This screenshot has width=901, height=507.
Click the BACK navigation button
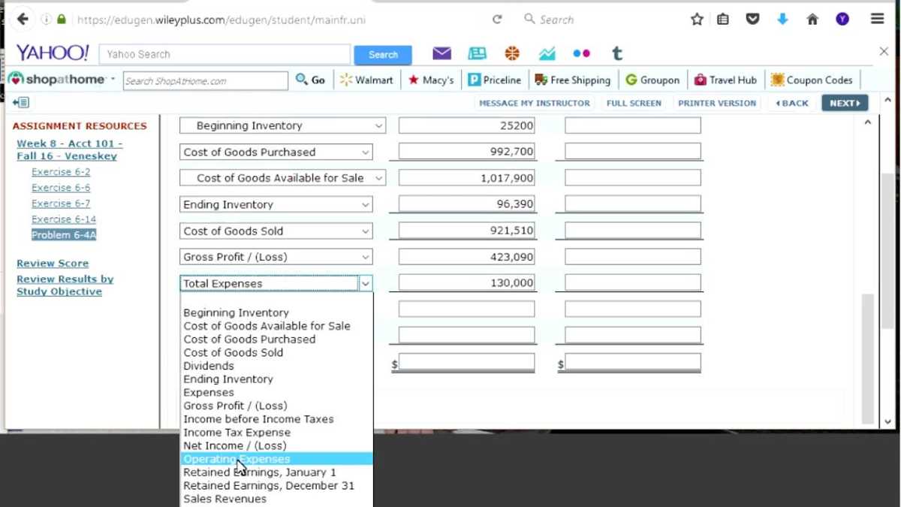click(793, 103)
